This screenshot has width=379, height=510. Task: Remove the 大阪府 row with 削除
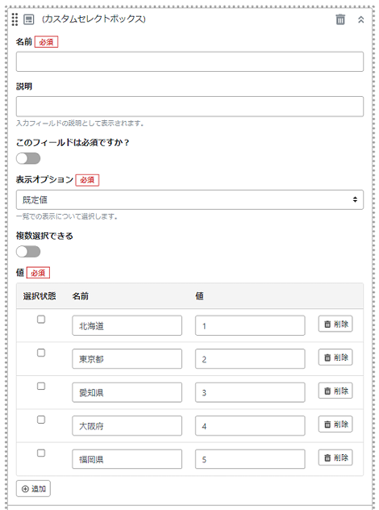335,424
